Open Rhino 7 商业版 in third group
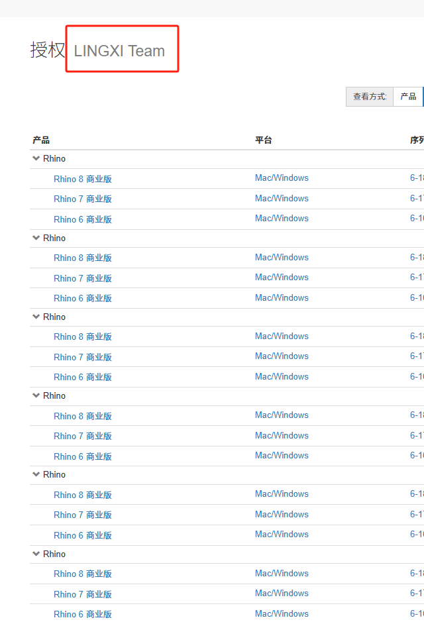 tap(83, 358)
